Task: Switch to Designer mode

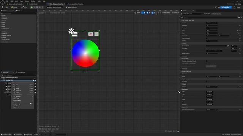Action: (x=226, y=7)
